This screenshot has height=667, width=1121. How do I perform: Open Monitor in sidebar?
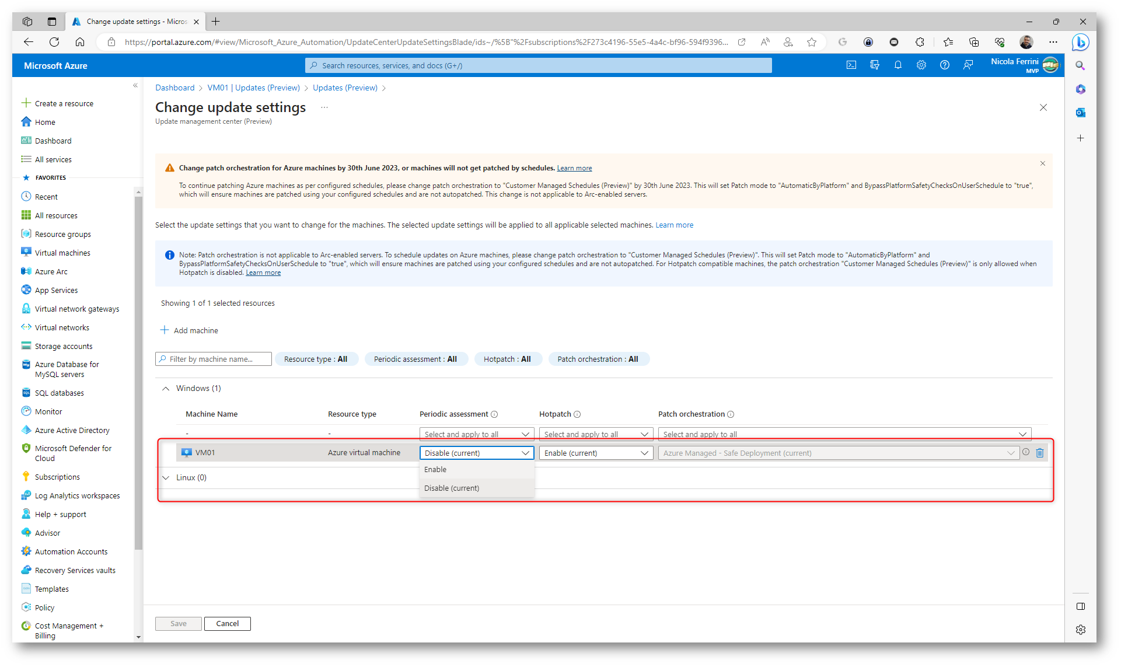point(48,411)
